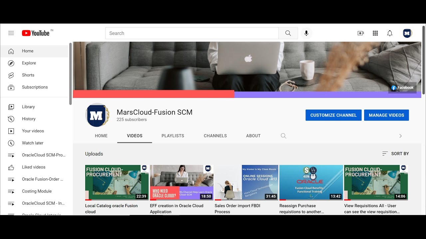The image size is (426, 239).
Task: Click the MarsCloud-Fusion SCM channel name
Action: [154, 112]
